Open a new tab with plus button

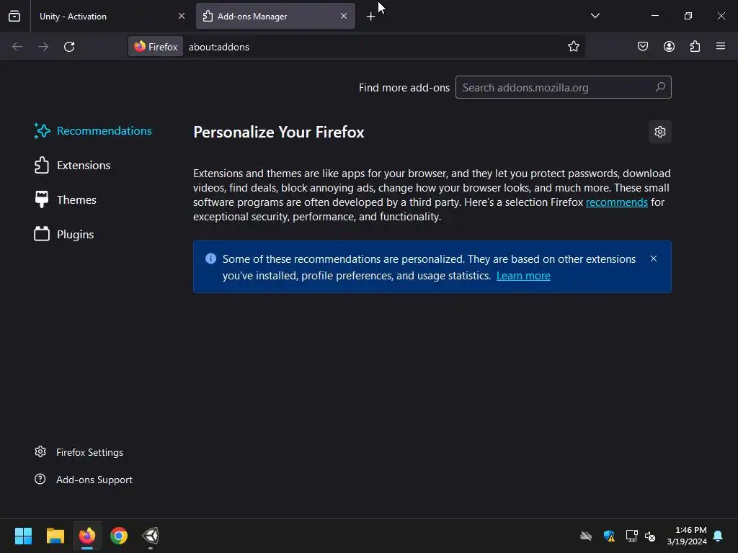coord(371,17)
